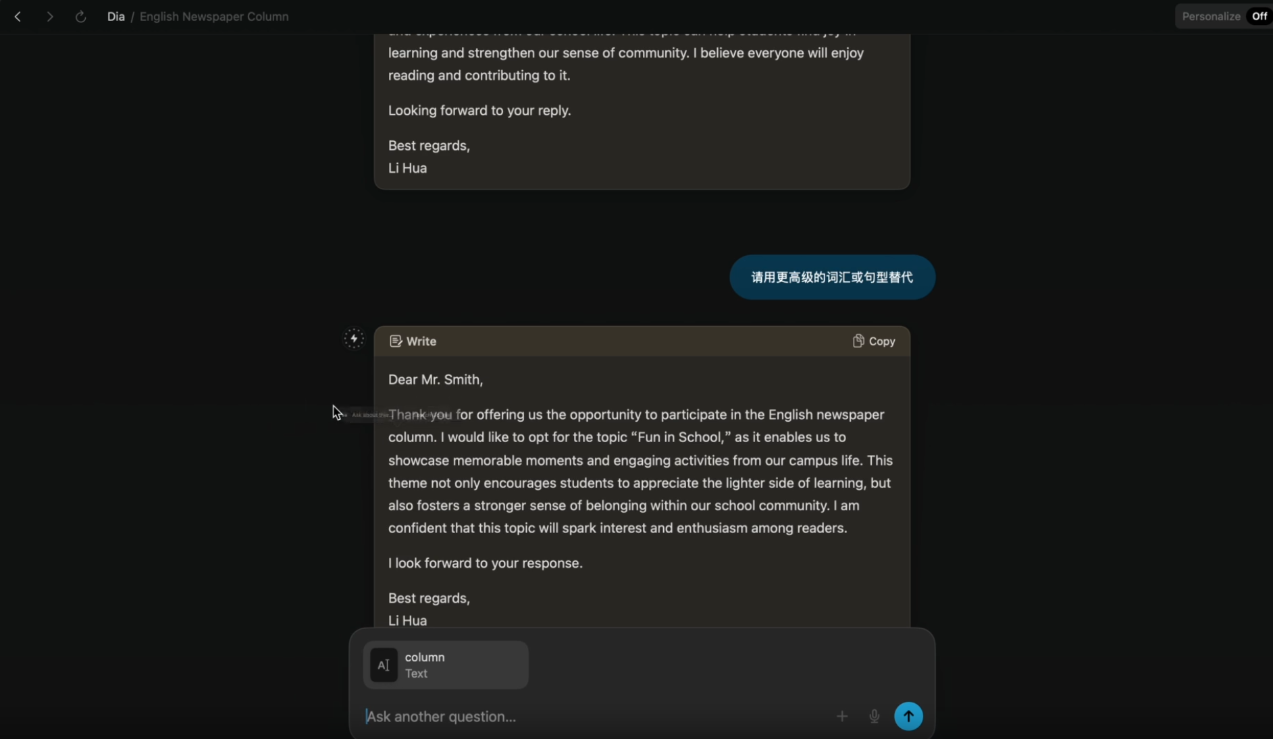Click the Personalize label text

[x=1211, y=17]
